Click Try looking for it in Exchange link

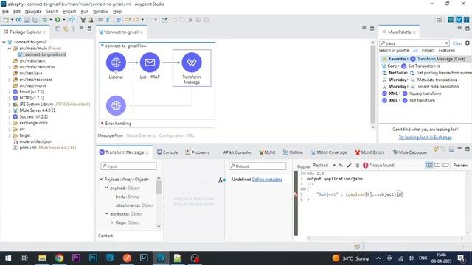425,138
